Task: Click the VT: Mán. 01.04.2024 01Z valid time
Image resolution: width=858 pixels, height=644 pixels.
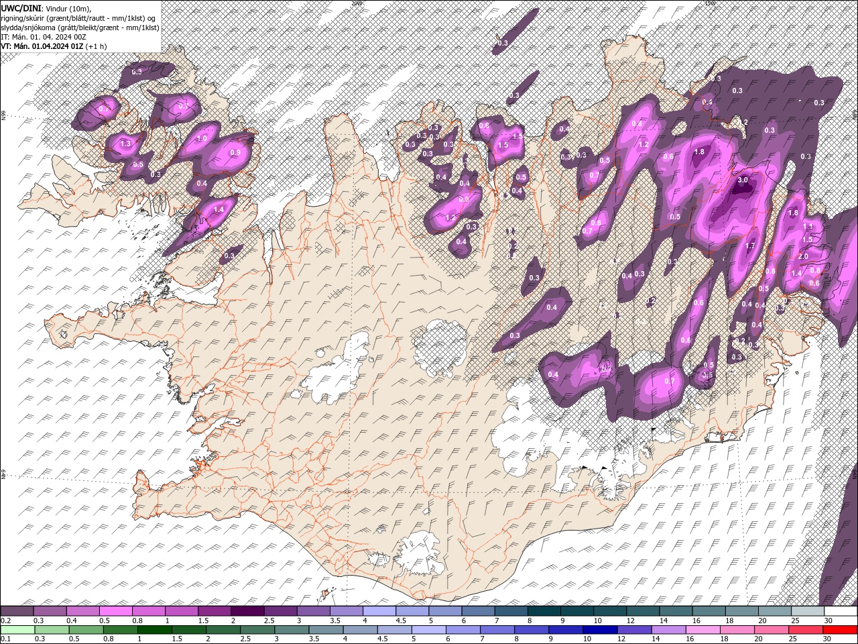Action: 42,46
